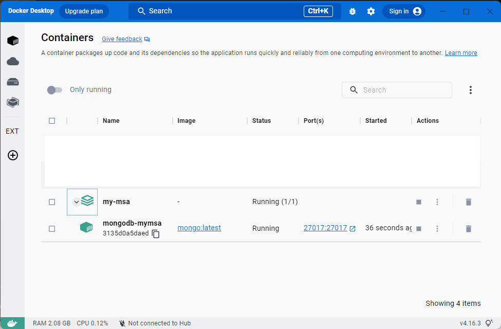The height and width of the screenshot is (329, 501).
Task: Delete the mongodb-mymsa container
Action: point(469,229)
